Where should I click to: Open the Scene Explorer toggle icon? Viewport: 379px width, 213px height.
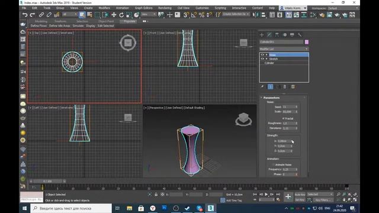tap(272, 15)
